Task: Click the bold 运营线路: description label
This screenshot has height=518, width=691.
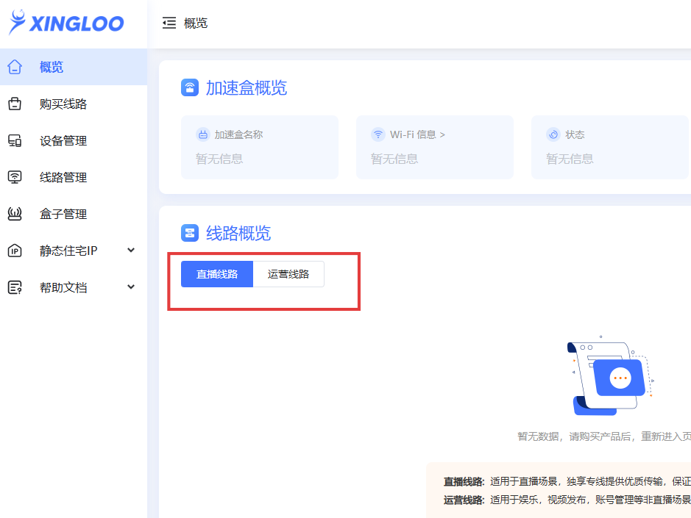Action: (464, 500)
